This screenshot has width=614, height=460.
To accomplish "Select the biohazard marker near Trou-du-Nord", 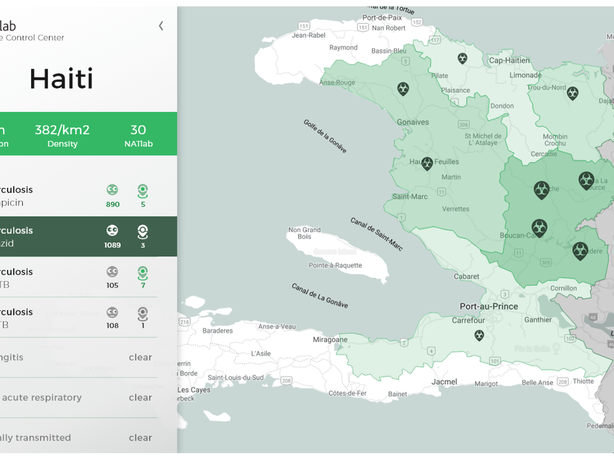I will (x=572, y=93).
